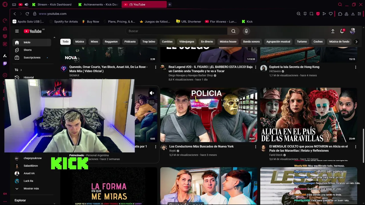365x205 pixels.
Task: Switch to Achievements - Kick Dashboard tab
Action: point(99,5)
